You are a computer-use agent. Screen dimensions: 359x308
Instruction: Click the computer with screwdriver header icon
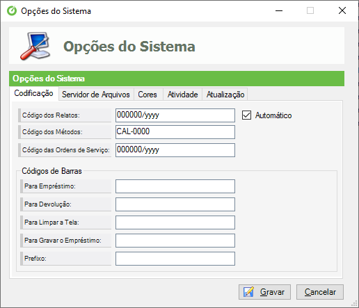pos(35,46)
